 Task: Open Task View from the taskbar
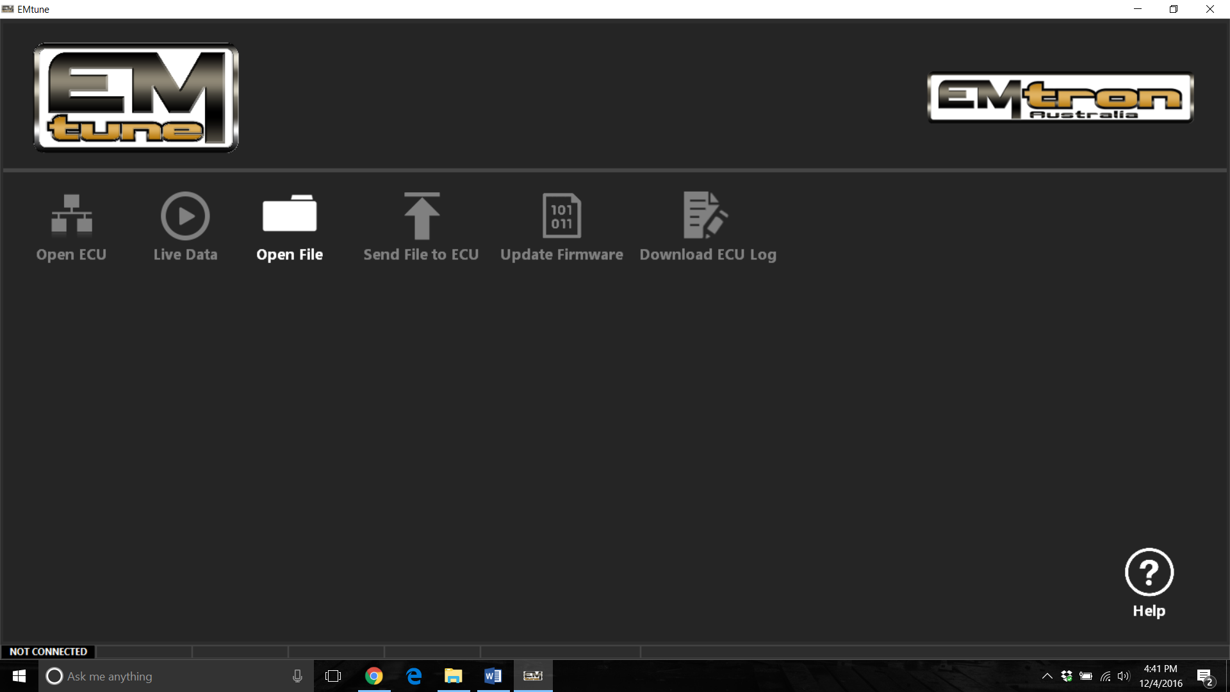coord(333,676)
